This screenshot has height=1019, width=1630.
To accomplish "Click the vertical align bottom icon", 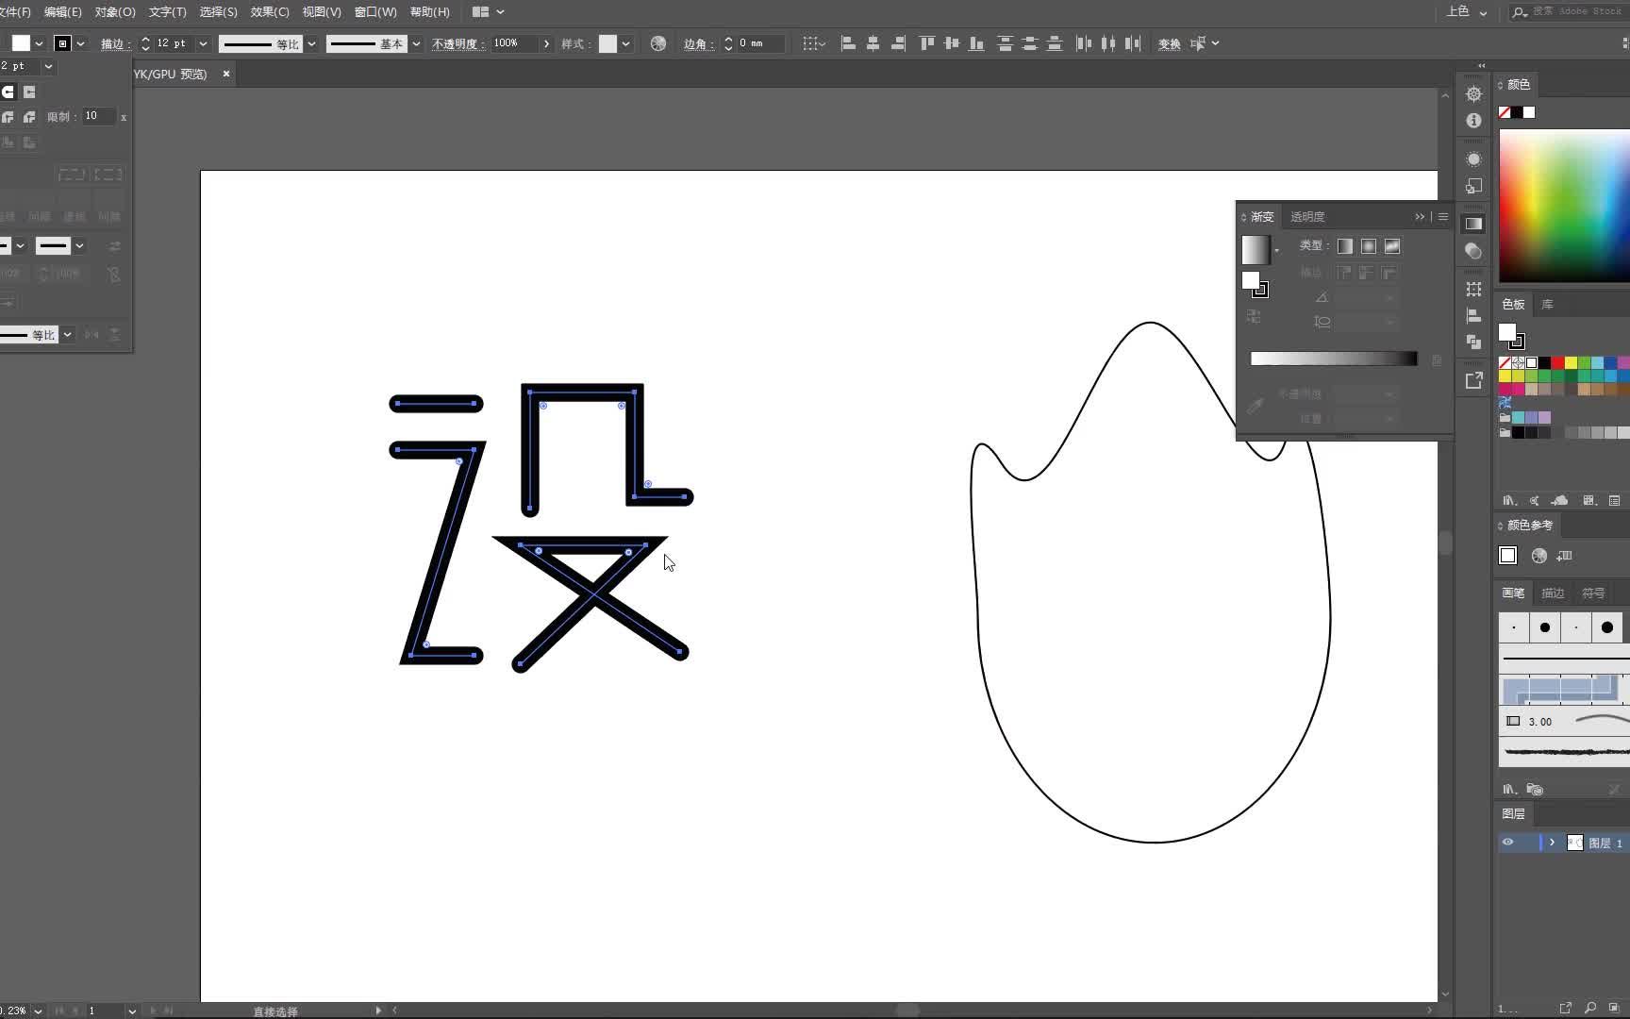I will click(977, 43).
